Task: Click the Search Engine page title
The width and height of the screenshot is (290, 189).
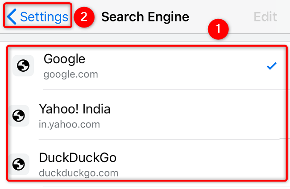Action: point(145,17)
